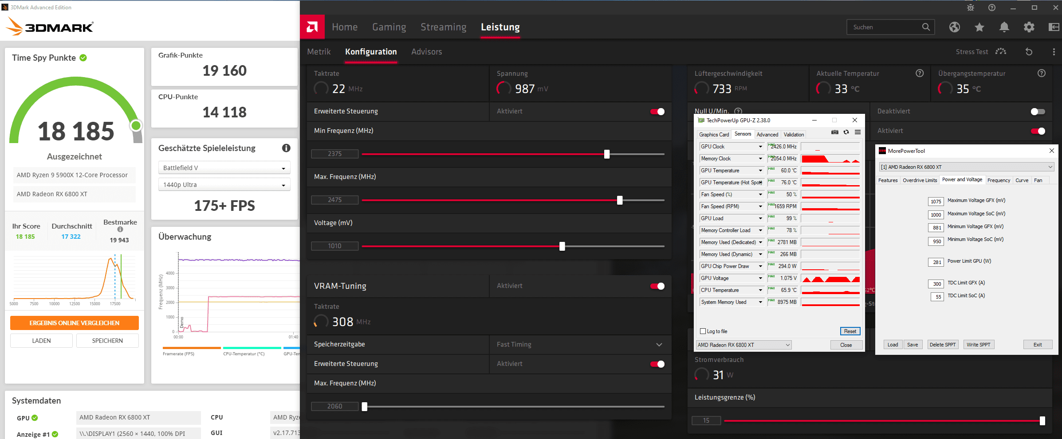Click the LADEN button in 3DMark
Screen dimensions: 1062x439
pos(41,341)
